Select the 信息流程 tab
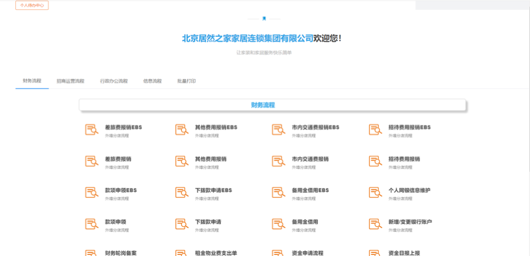 tap(152, 81)
